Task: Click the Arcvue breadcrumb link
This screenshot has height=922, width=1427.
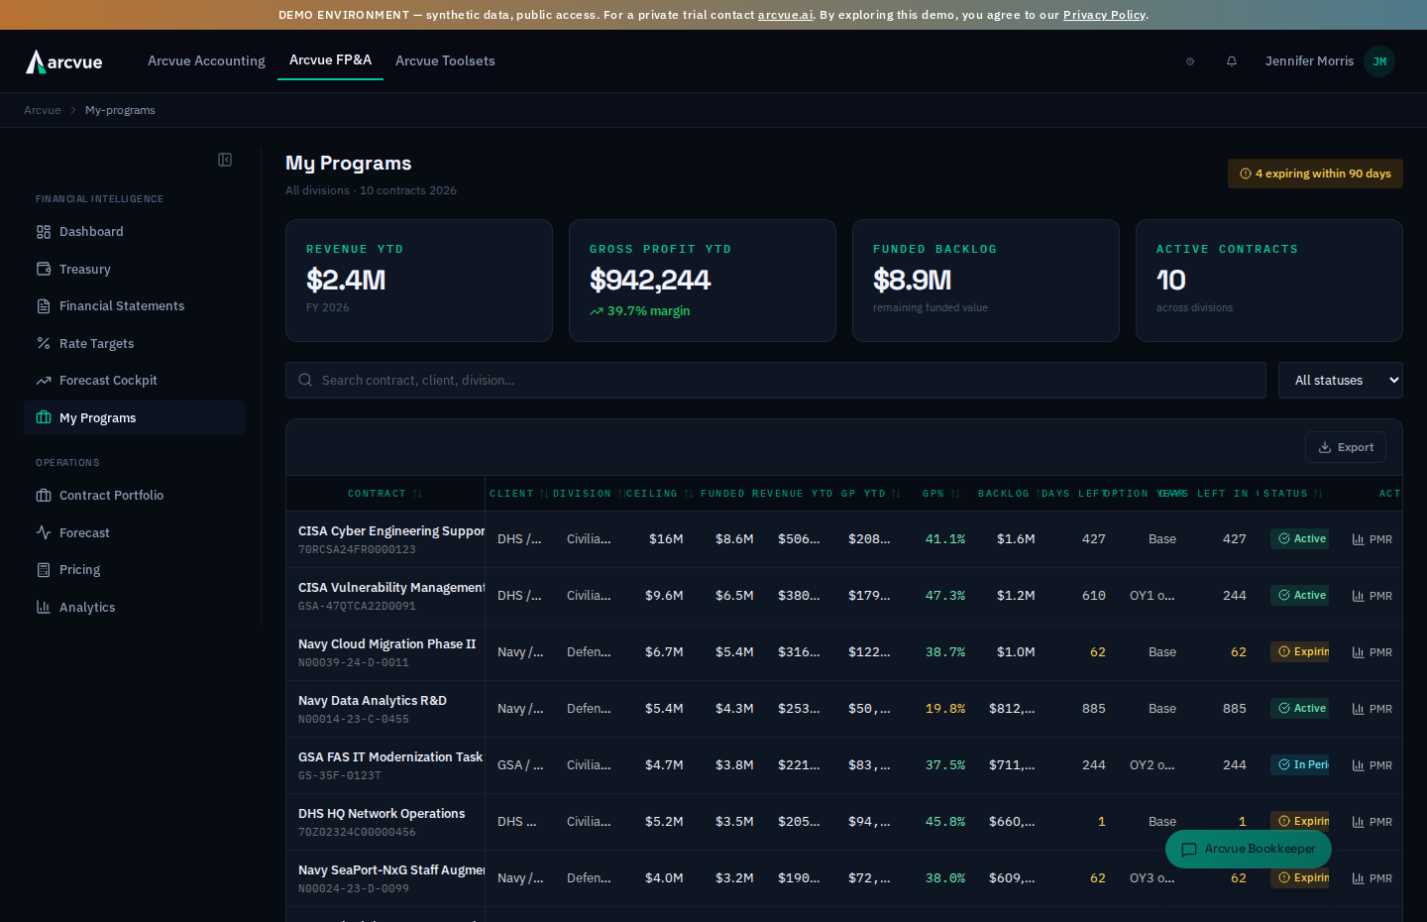Action: tap(43, 110)
